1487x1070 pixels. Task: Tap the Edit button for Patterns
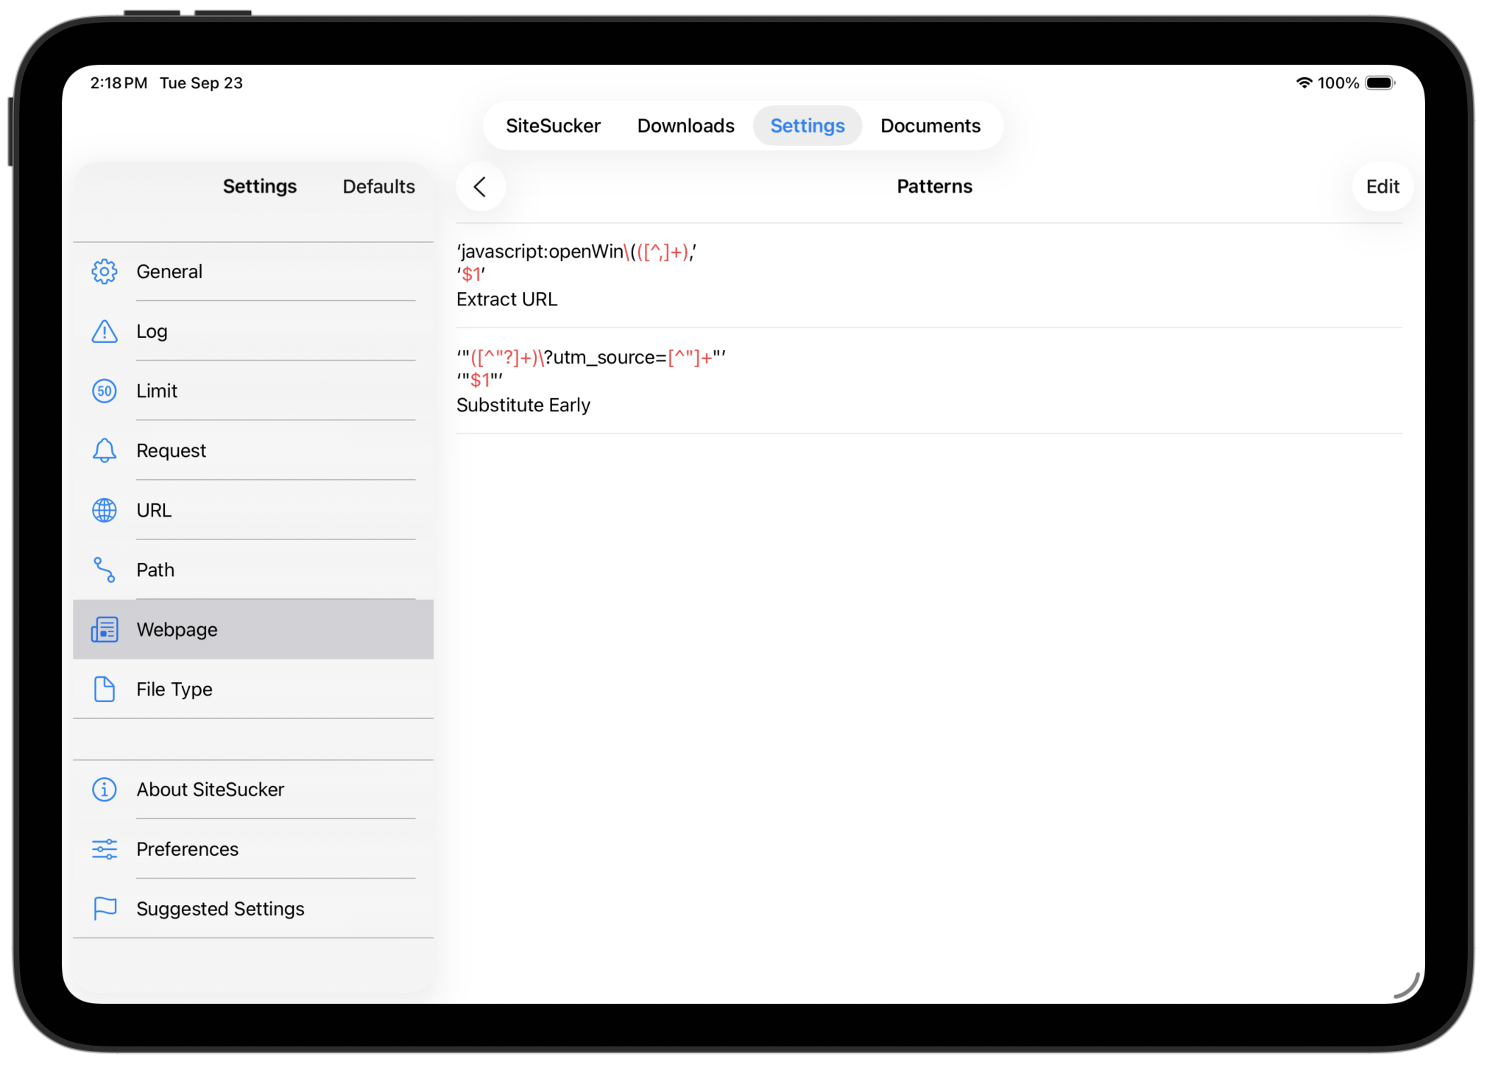click(x=1382, y=187)
